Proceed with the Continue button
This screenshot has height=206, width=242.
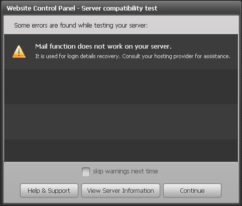(x=192, y=190)
